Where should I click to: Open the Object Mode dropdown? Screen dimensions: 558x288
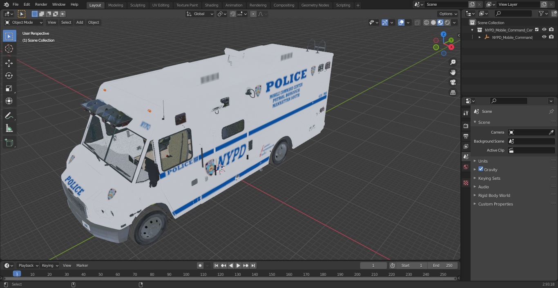coord(23,22)
